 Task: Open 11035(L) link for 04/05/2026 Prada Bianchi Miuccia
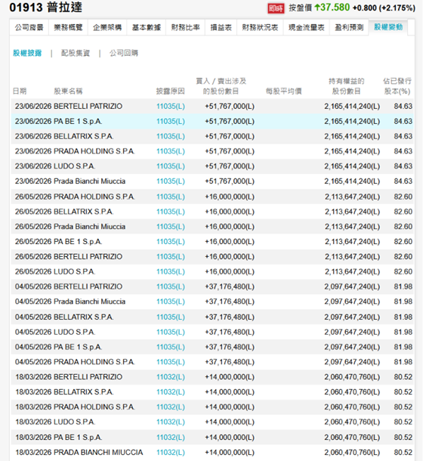pos(171,302)
